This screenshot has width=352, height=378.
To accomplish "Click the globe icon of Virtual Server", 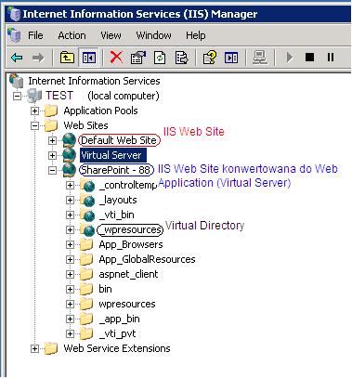I will click(69, 155).
